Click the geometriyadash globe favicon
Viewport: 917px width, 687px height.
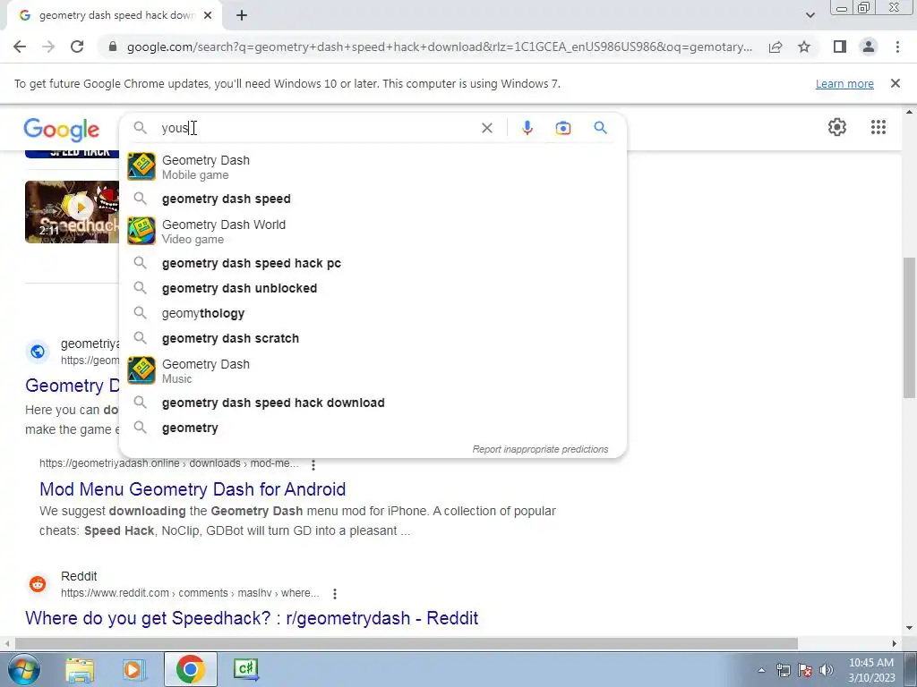pyautogui.click(x=38, y=352)
